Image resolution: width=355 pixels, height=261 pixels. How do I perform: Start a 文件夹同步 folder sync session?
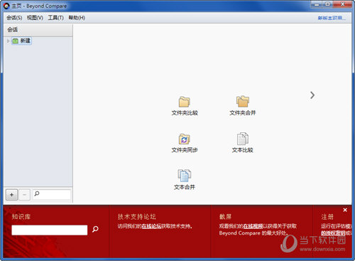pyautogui.click(x=185, y=139)
